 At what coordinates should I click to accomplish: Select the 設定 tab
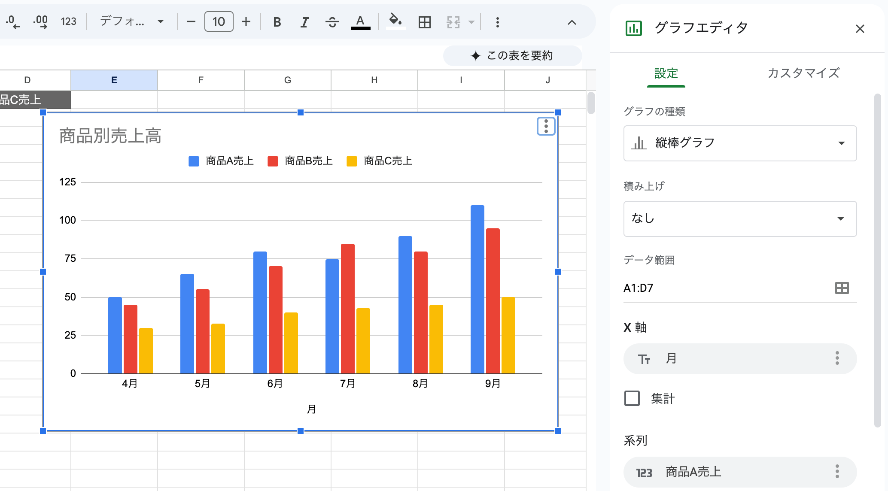coord(666,73)
